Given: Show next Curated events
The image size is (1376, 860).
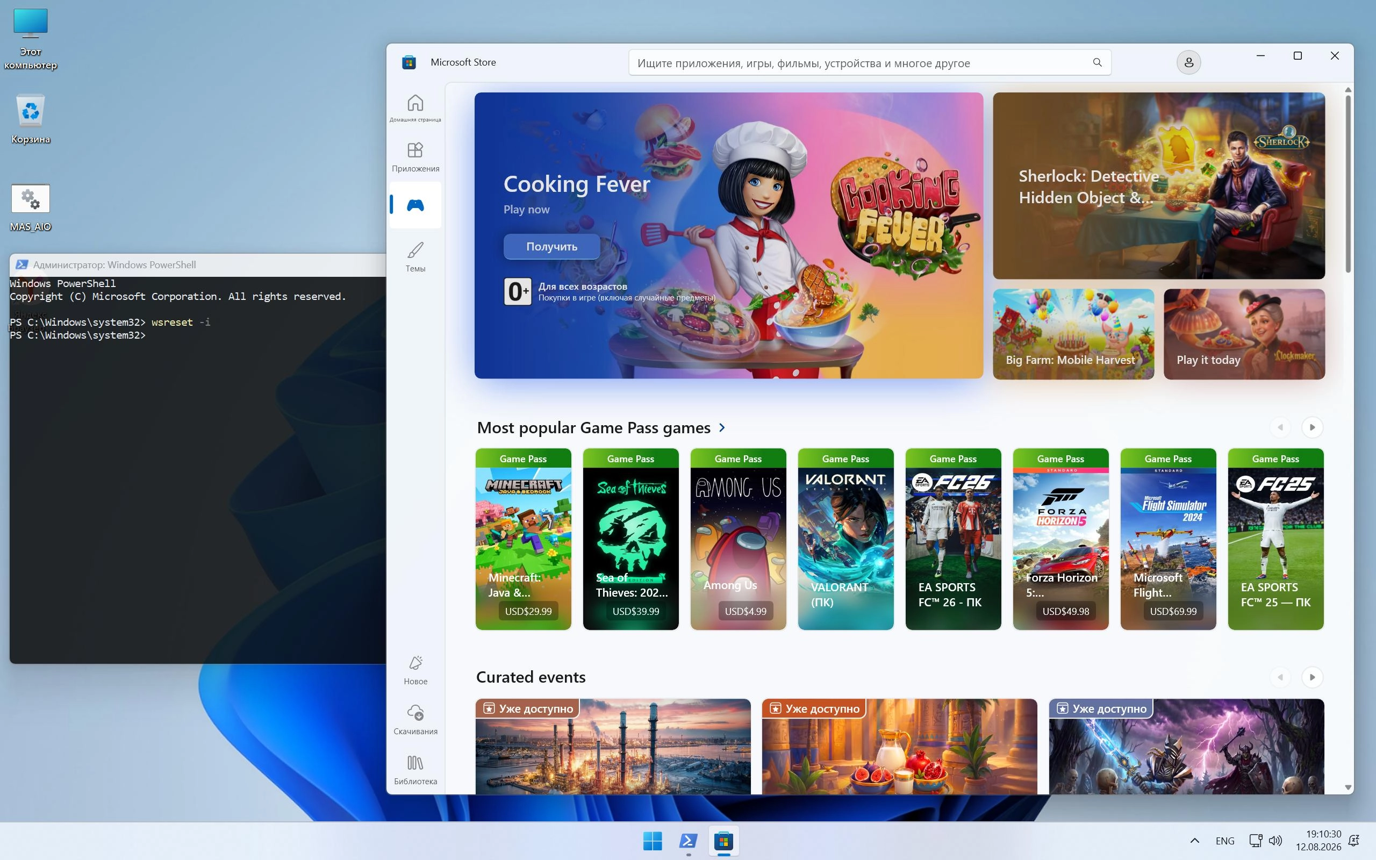Looking at the screenshot, I should coord(1313,677).
